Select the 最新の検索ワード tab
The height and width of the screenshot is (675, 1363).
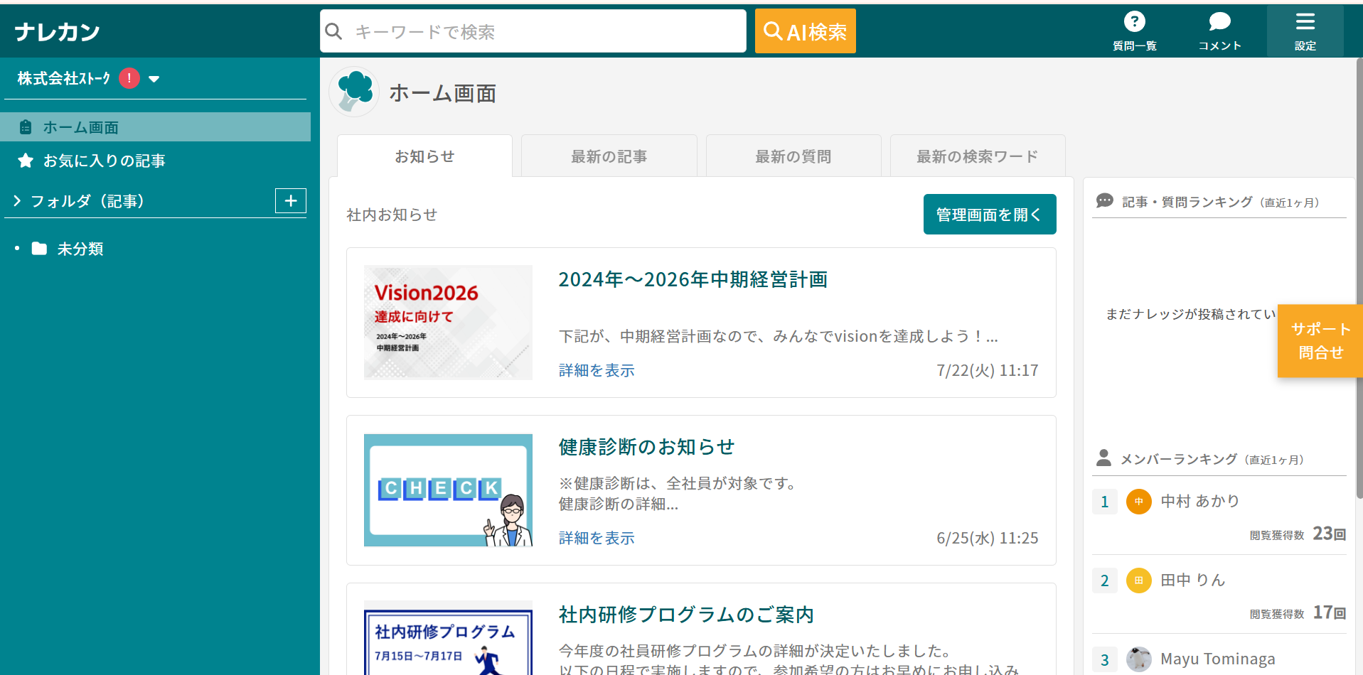click(x=977, y=156)
